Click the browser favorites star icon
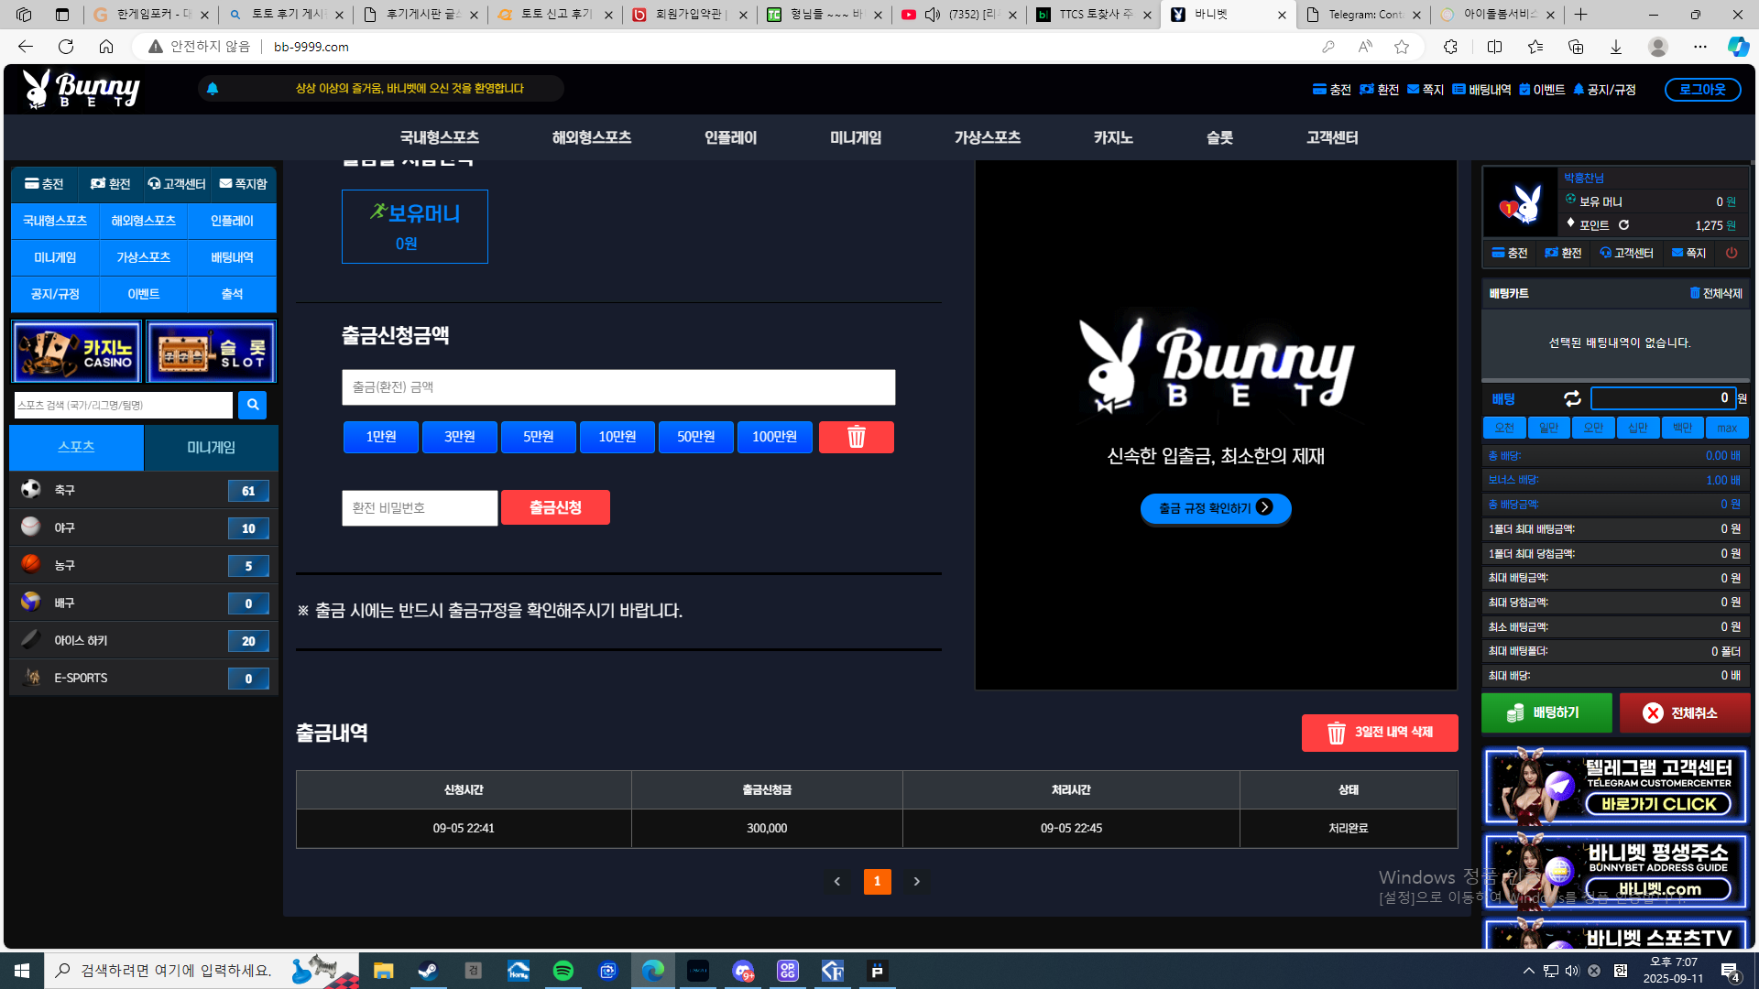This screenshot has height=989, width=1759. pos(1402,47)
